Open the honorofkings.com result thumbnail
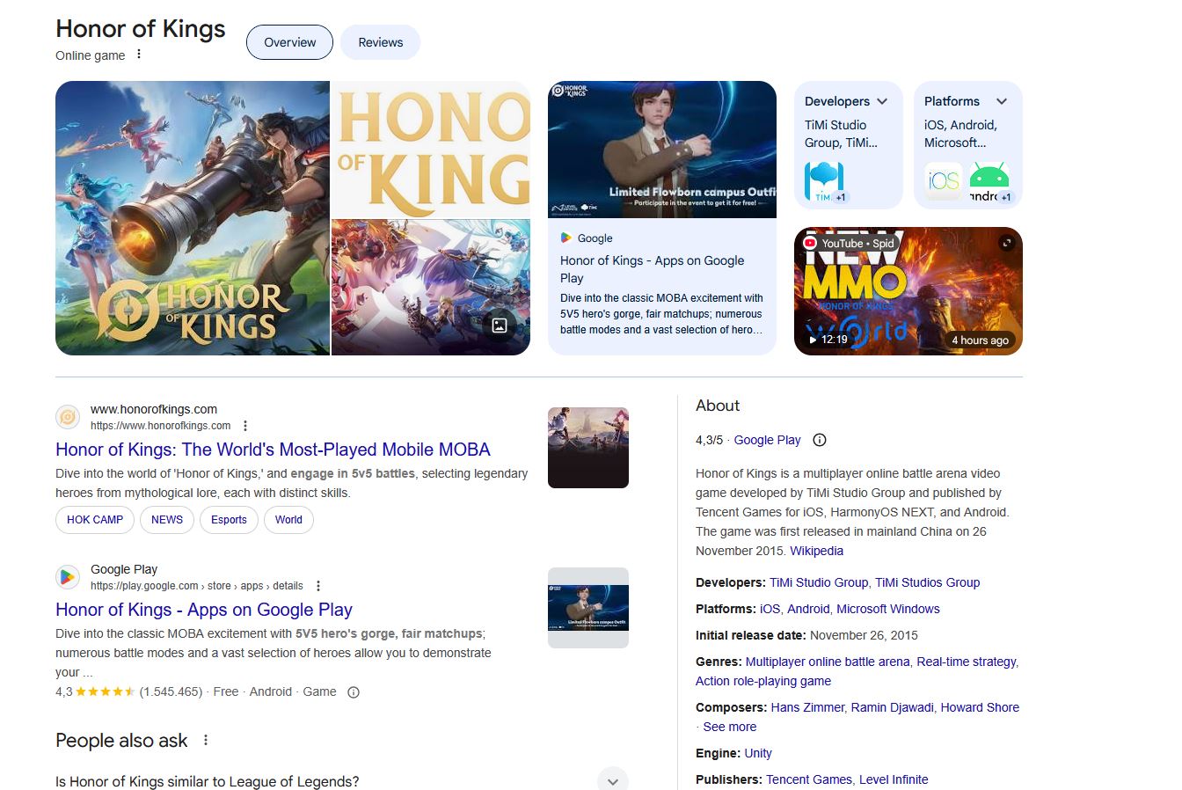 588,448
